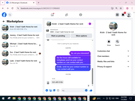This screenshot has width=135, height=101.
Task: Go to Facebook Home feed icon
Action: click(52, 15)
